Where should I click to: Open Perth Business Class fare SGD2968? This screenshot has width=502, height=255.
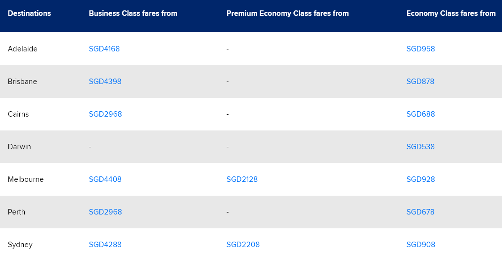[105, 212]
